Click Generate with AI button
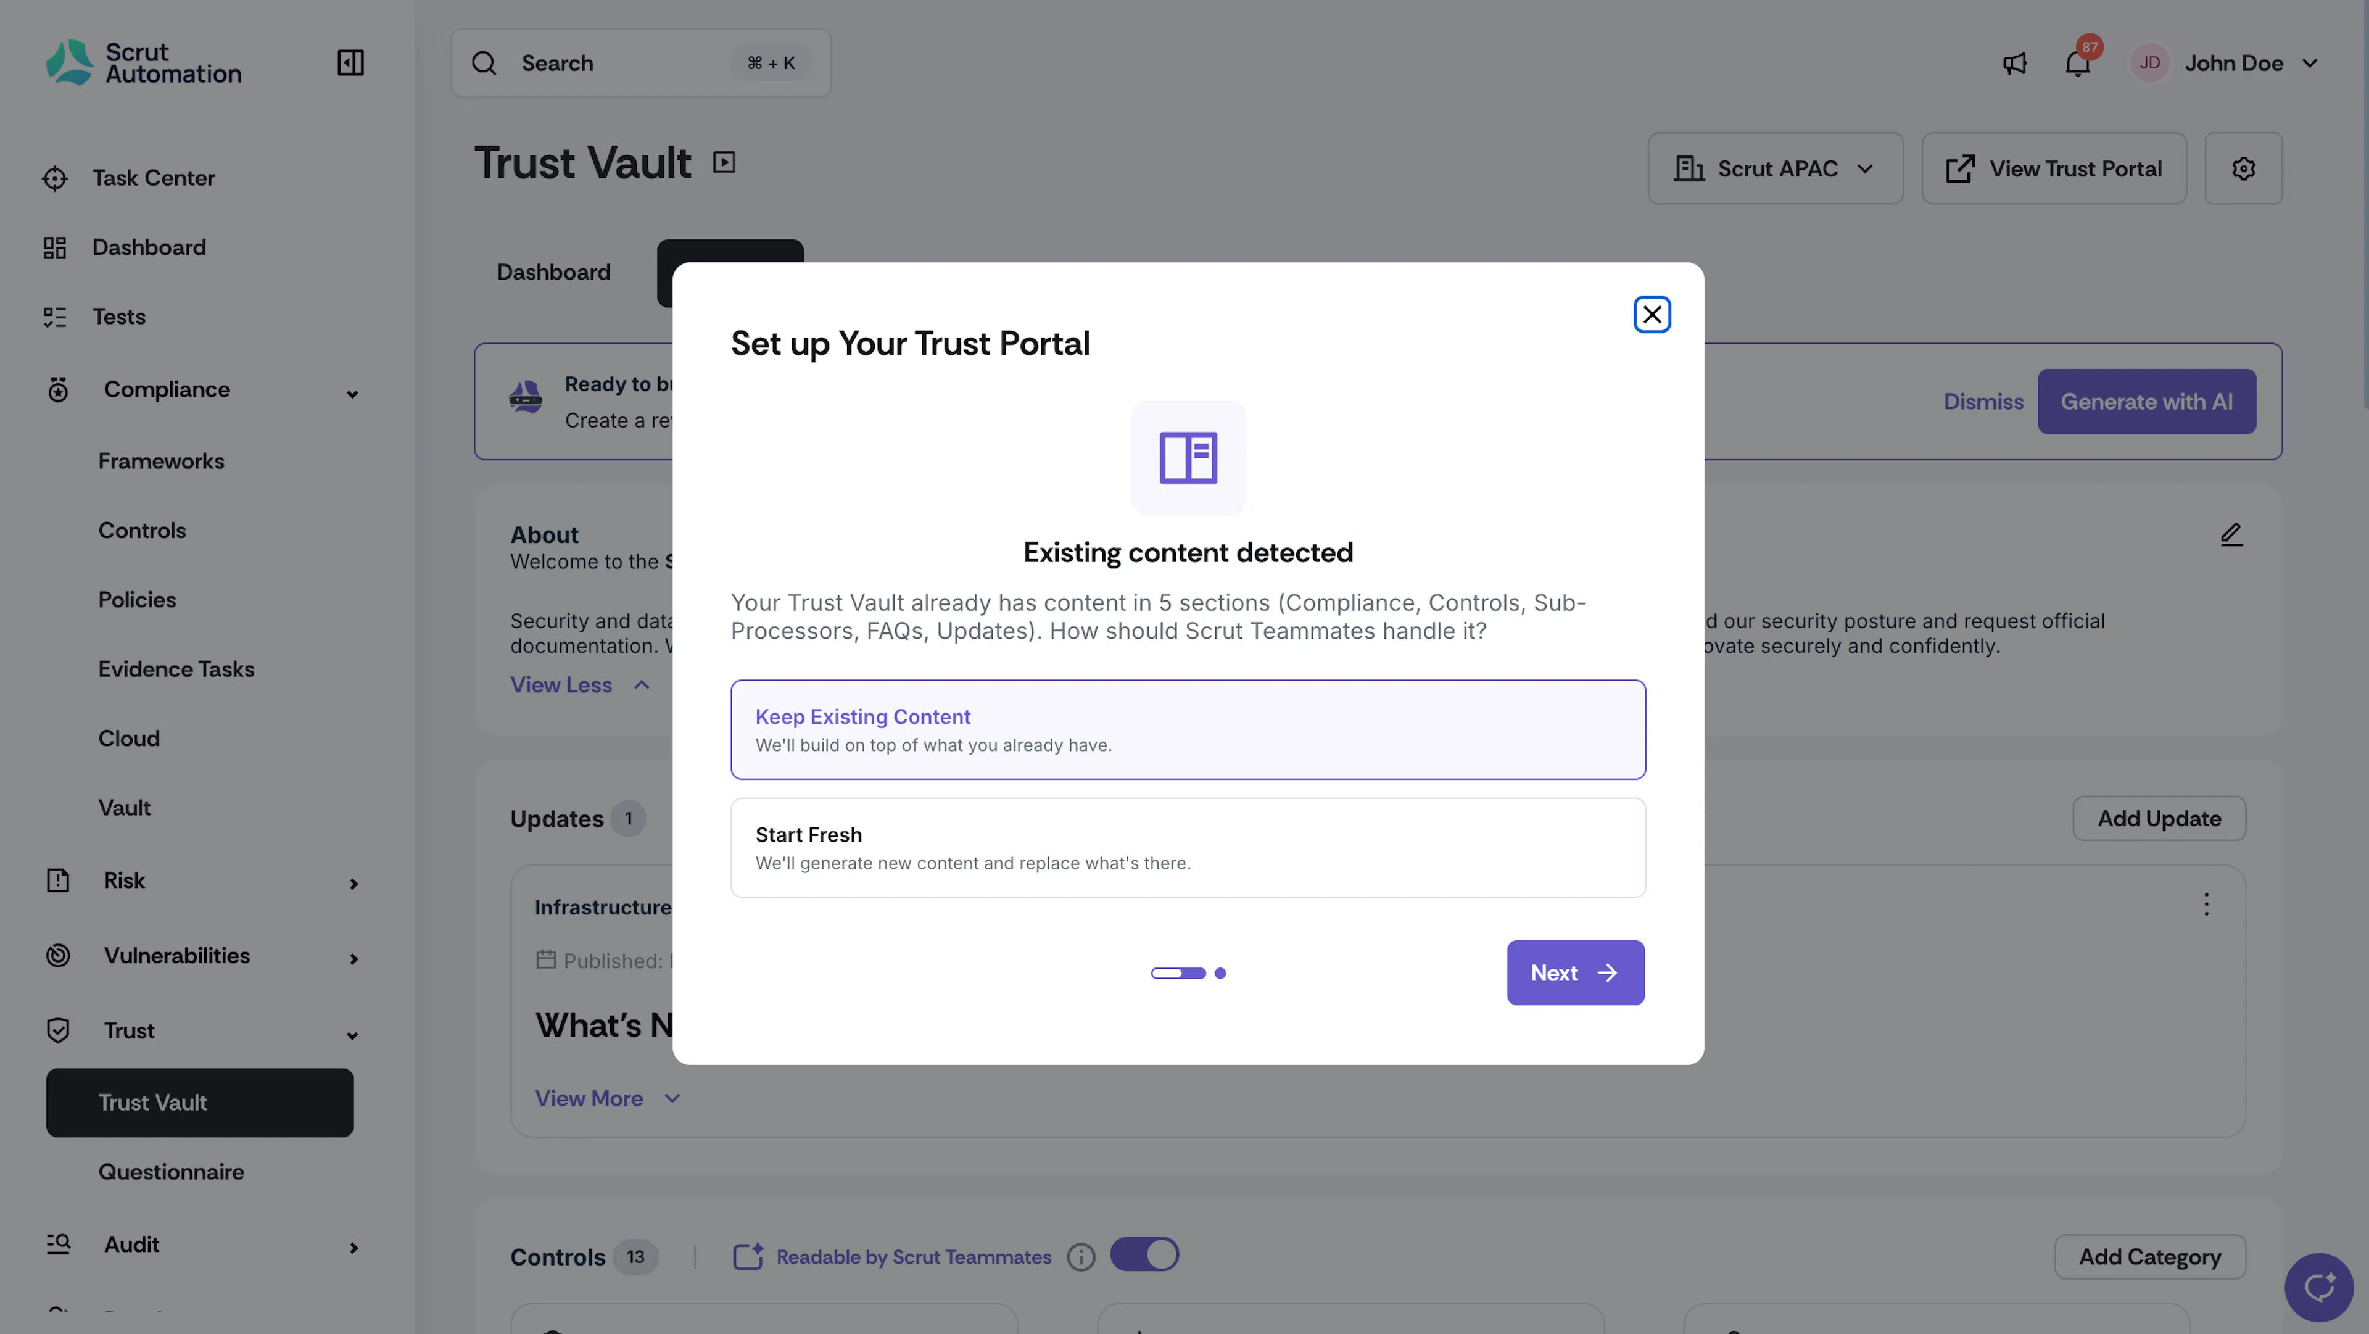The height and width of the screenshot is (1334, 2369). 2146,402
